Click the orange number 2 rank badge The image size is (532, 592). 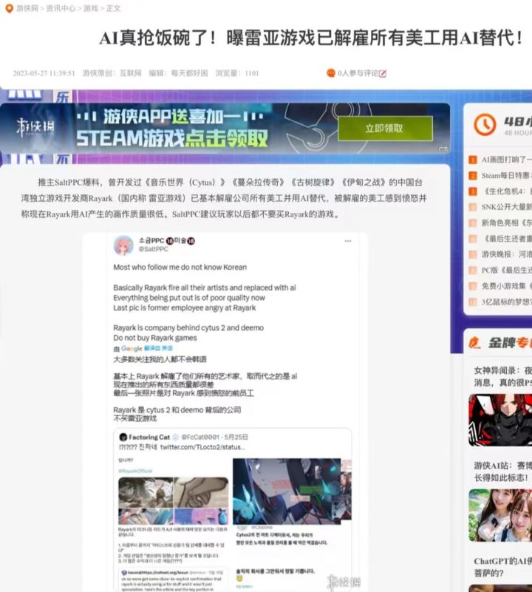click(473, 176)
